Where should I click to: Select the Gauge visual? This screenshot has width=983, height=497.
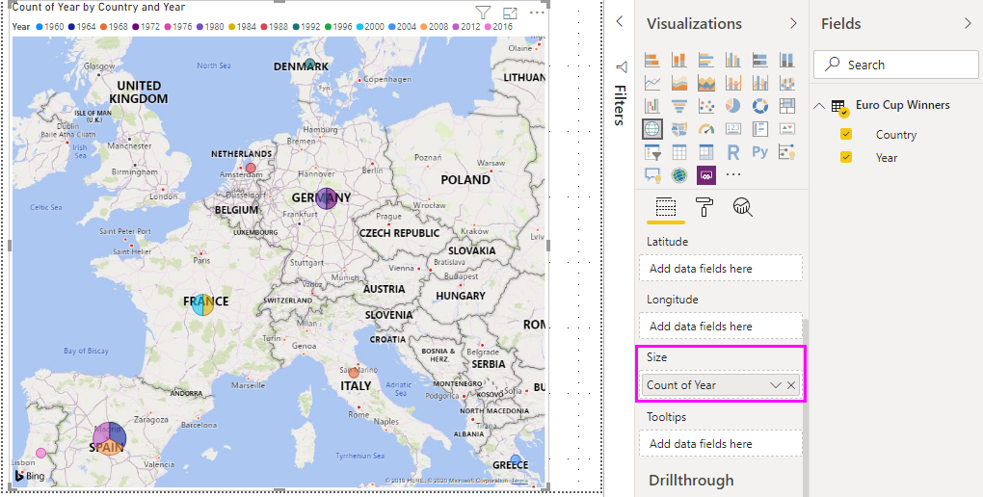pyautogui.click(x=705, y=128)
